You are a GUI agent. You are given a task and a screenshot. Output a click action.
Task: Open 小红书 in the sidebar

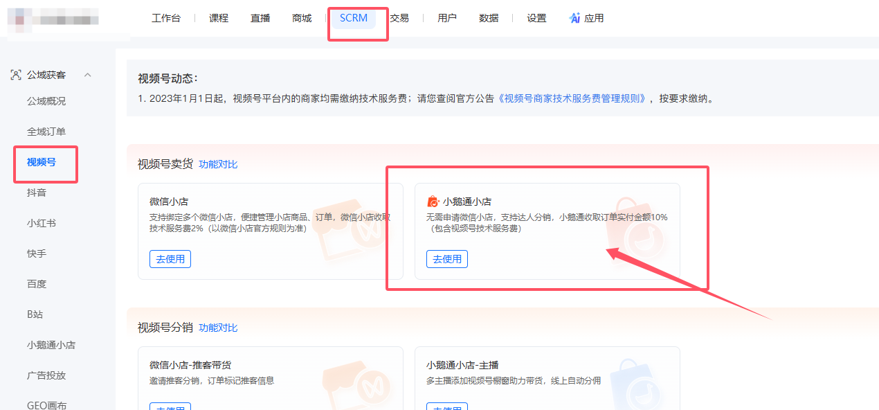click(42, 223)
